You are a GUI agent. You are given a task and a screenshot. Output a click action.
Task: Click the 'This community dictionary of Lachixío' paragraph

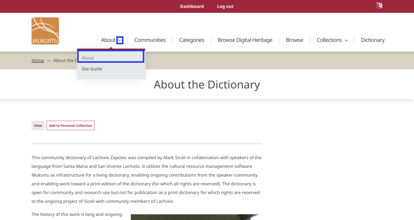pos(147,179)
